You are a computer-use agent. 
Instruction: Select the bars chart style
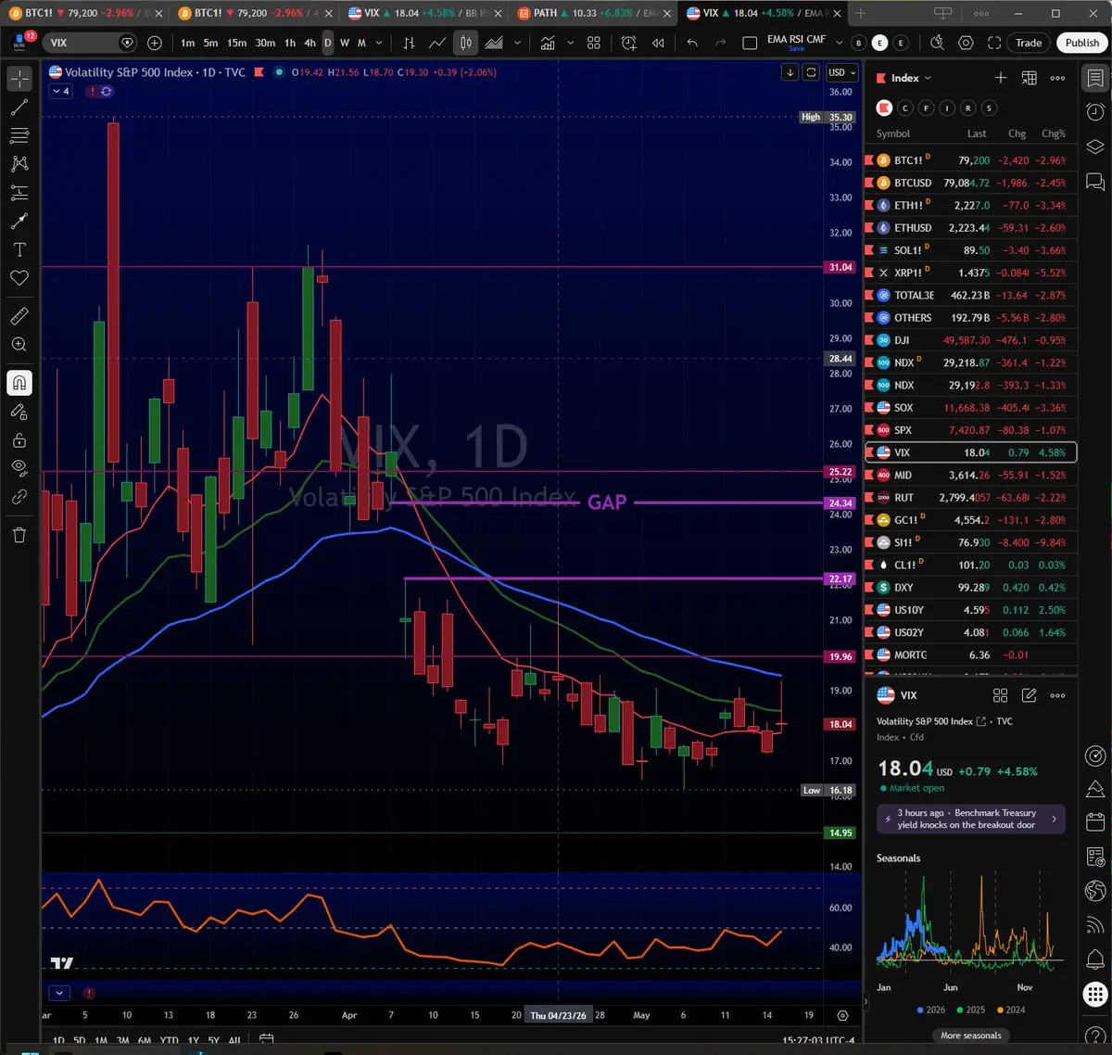[409, 43]
